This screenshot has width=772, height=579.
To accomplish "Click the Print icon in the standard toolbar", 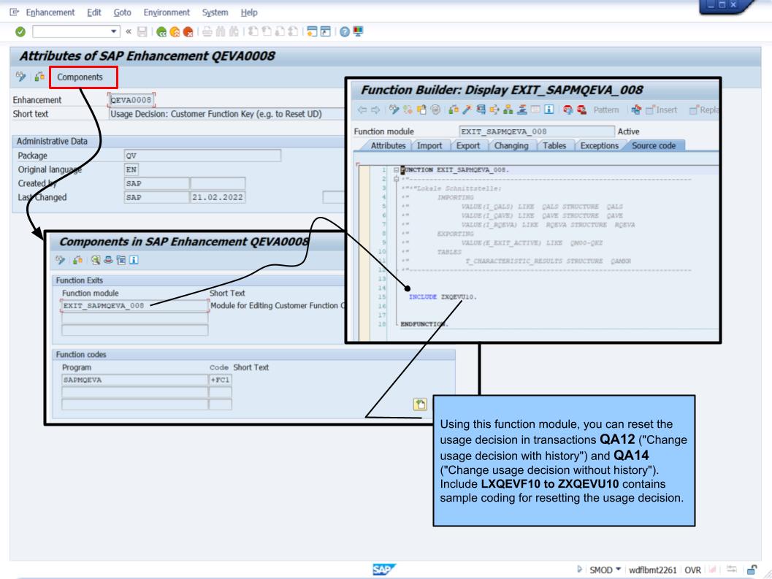I will pos(207,32).
